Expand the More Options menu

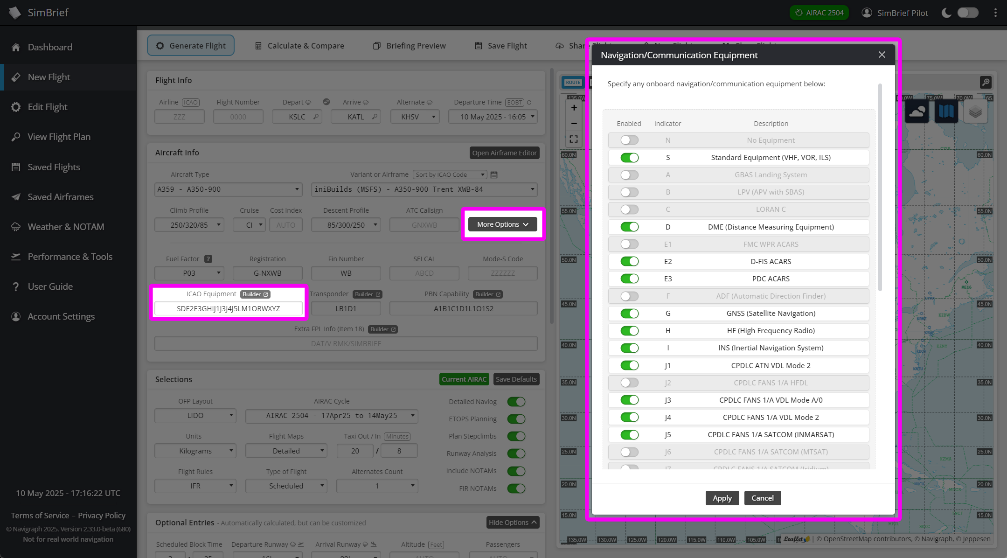pos(502,224)
